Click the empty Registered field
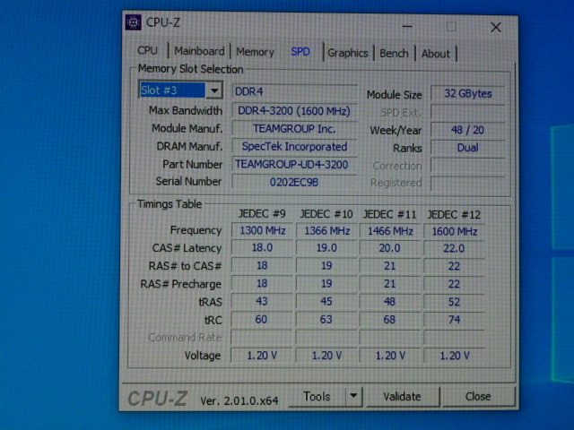Viewport: 574px width, 430px height. 468,183
